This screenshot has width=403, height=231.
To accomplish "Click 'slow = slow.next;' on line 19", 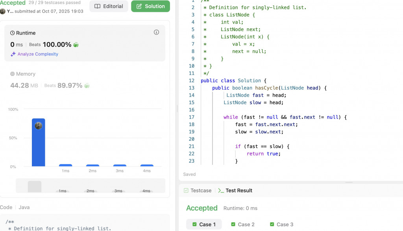I will click(x=259, y=132).
